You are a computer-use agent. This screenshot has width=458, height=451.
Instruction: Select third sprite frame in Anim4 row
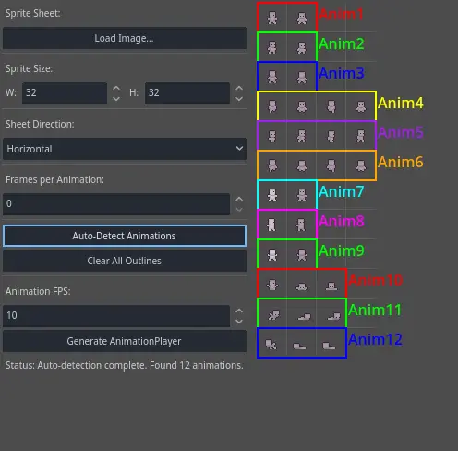[x=331, y=106]
